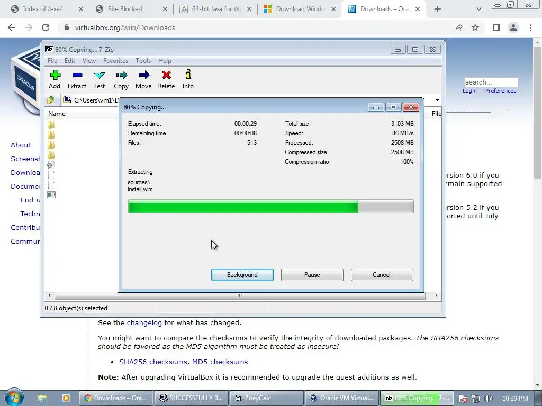Open the changelog link on the VirtualBox page
Viewport: 542px width, 406px height.
coord(144,323)
